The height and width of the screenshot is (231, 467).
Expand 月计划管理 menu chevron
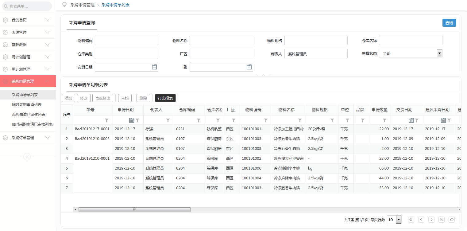point(47,57)
